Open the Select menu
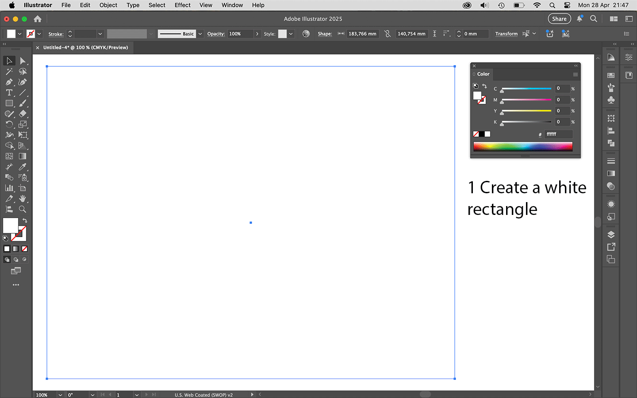Image resolution: width=637 pixels, height=398 pixels. point(157,5)
